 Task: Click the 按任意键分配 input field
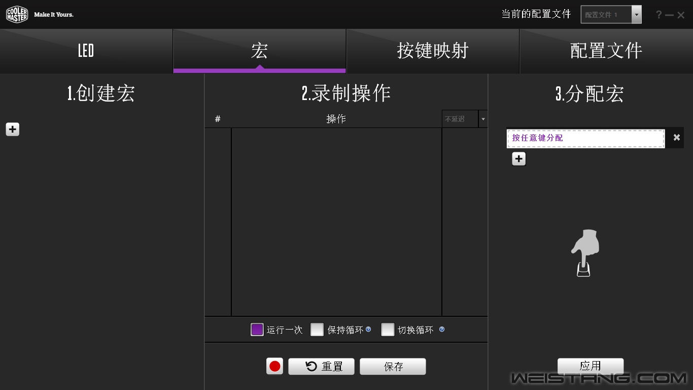585,138
